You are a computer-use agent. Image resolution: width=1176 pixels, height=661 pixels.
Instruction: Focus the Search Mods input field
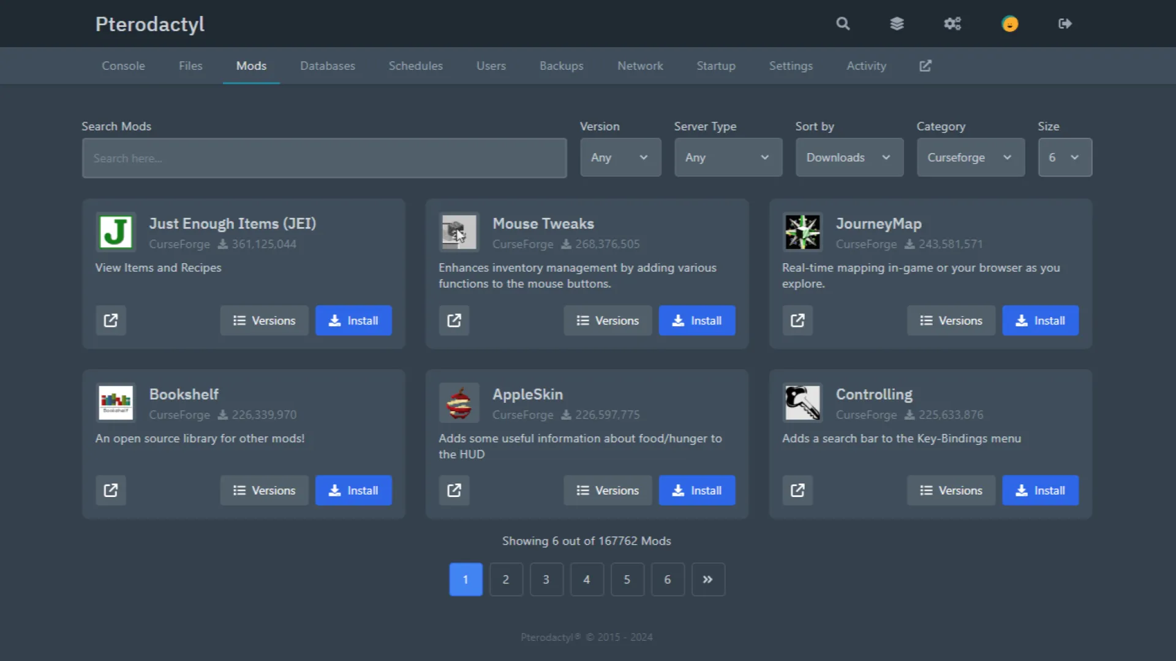(x=324, y=158)
